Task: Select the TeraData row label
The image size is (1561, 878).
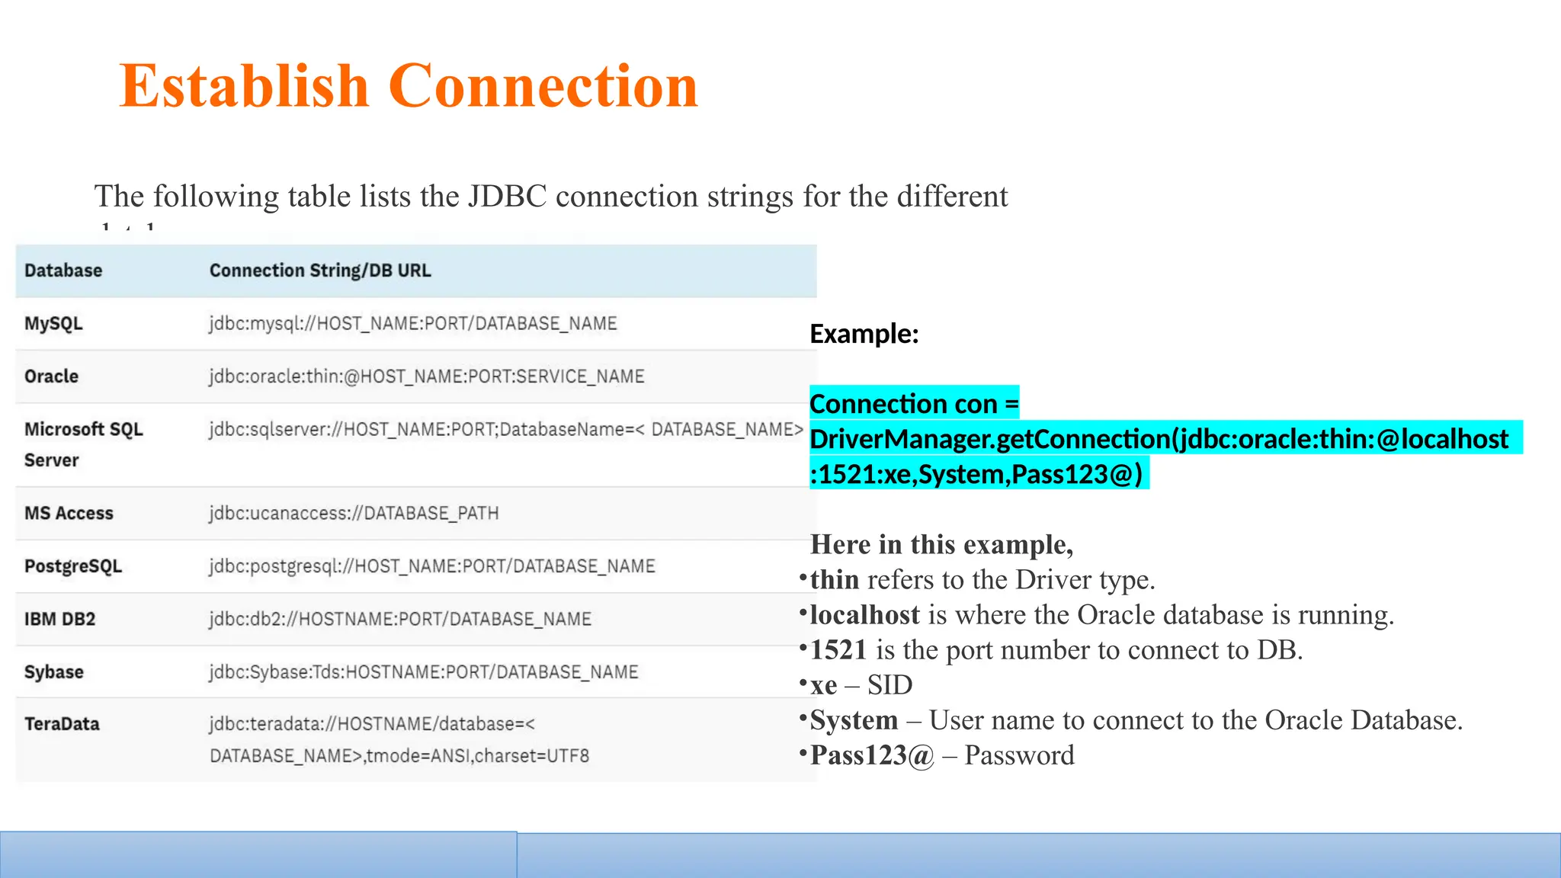Action: 62,724
